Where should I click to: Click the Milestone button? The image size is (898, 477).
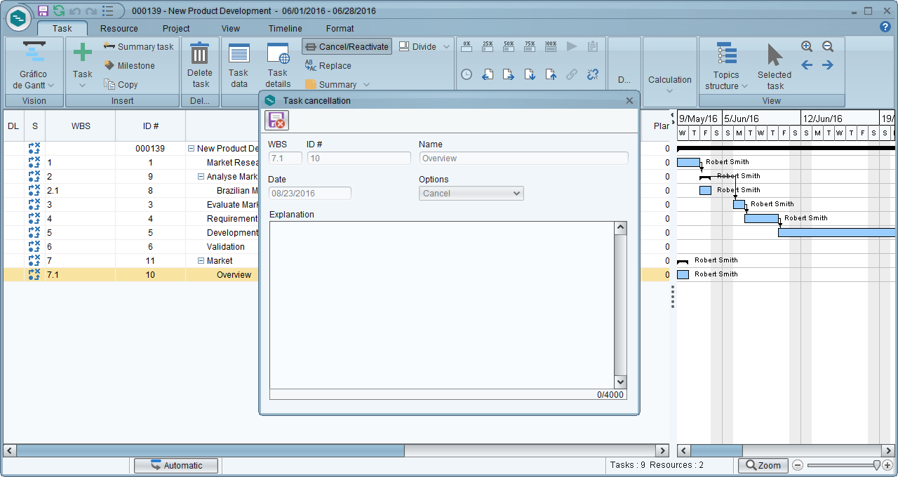[129, 65]
